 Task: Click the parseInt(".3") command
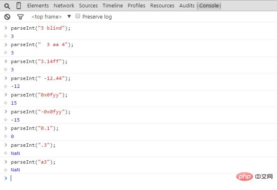[33, 145]
